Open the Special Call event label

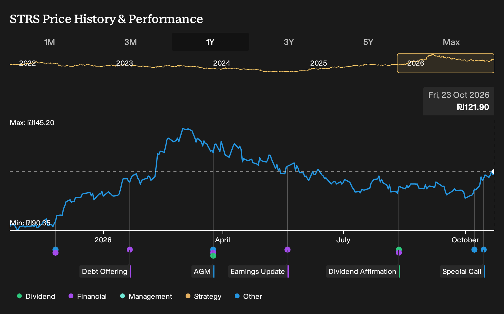pos(462,271)
